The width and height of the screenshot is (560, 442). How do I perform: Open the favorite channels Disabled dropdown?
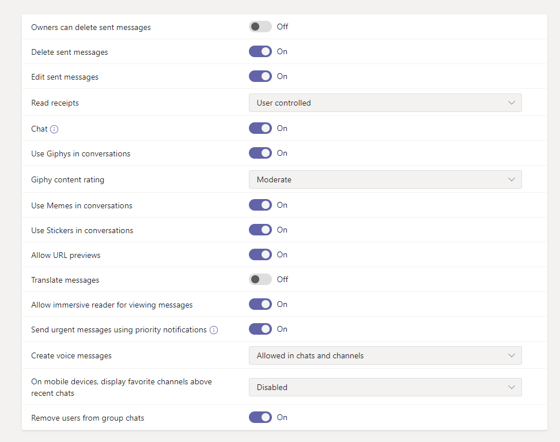(x=385, y=387)
